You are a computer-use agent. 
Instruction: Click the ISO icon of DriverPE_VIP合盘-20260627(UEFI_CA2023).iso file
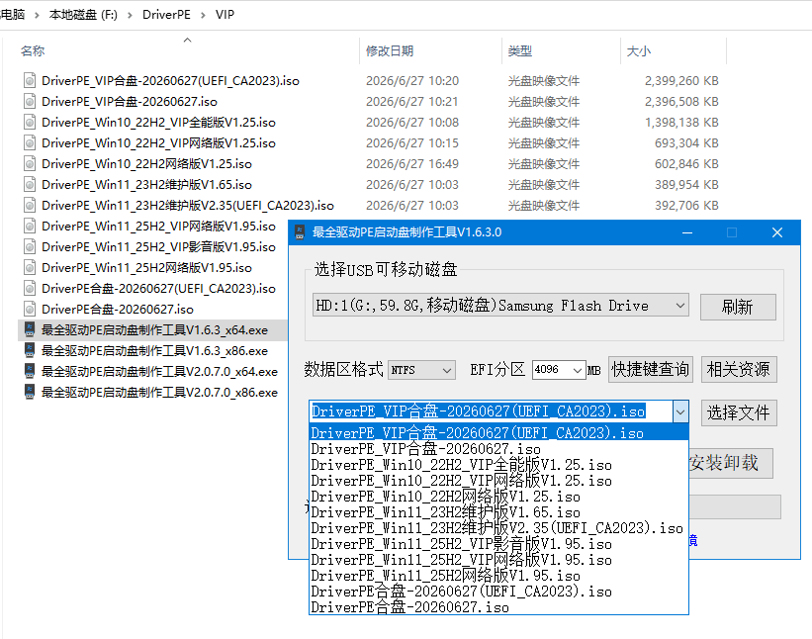pyautogui.click(x=30, y=80)
